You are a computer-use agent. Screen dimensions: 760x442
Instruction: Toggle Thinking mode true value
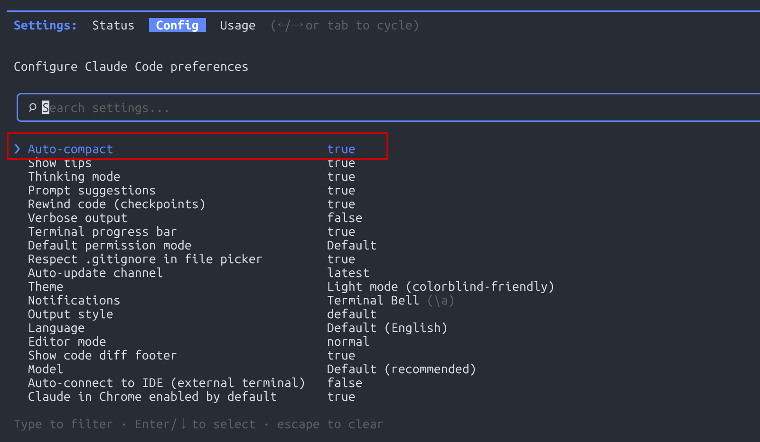pyautogui.click(x=341, y=176)
